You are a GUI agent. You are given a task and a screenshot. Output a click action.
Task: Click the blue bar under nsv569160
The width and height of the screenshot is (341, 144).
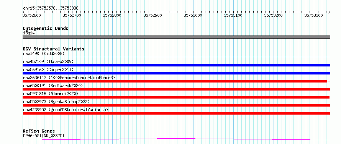pos(176,73)
